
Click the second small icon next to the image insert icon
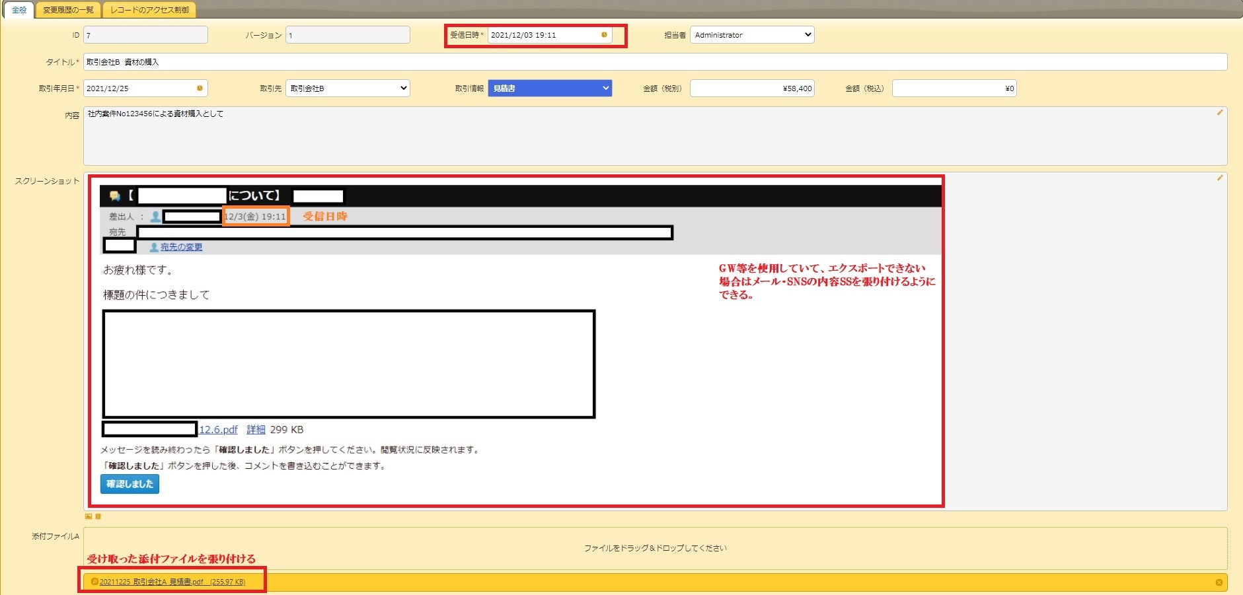point(98,516)
